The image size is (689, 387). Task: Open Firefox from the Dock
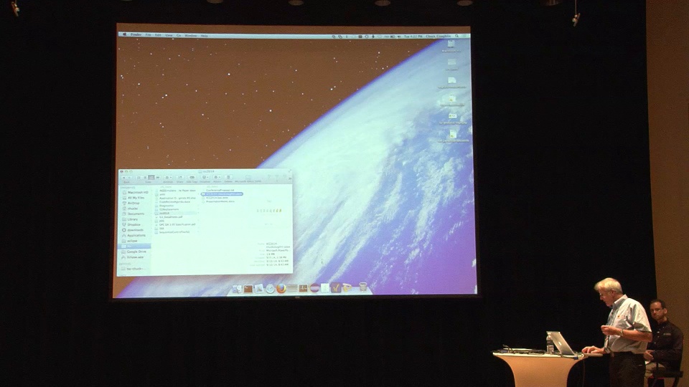281,288
